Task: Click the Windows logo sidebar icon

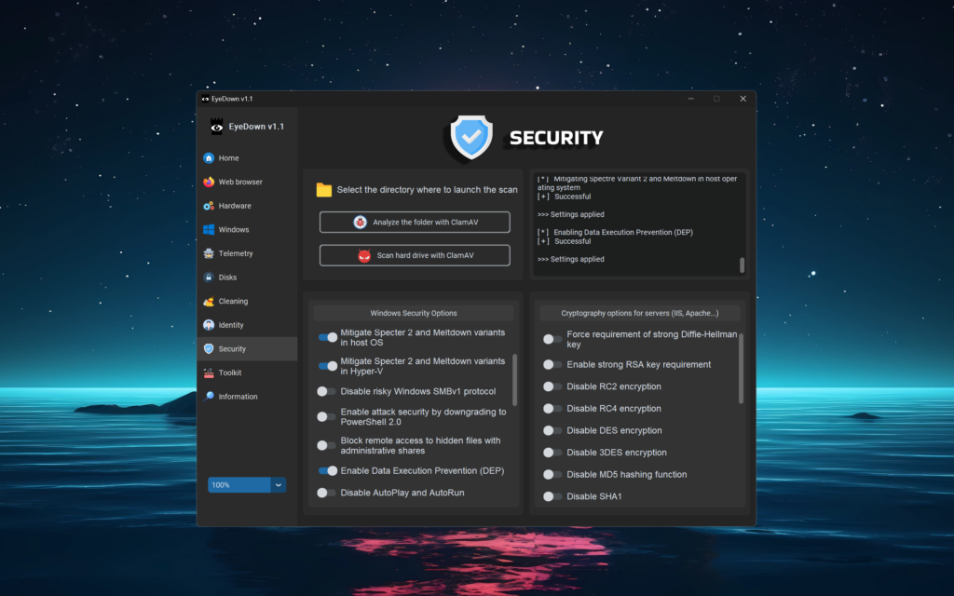Action: [x=209, y=230]
